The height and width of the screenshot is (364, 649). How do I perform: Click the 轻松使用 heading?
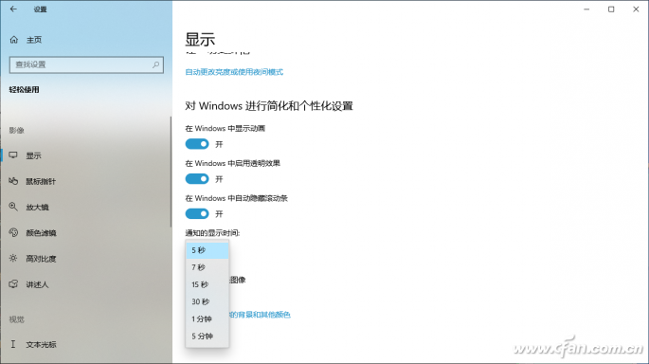[24, 89]
